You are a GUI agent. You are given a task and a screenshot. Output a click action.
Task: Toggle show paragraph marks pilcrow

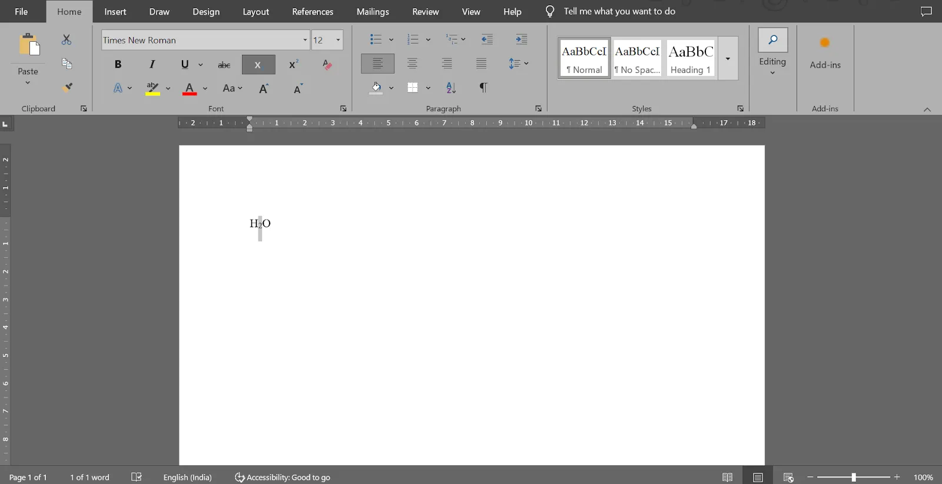[x=483, y=88]
